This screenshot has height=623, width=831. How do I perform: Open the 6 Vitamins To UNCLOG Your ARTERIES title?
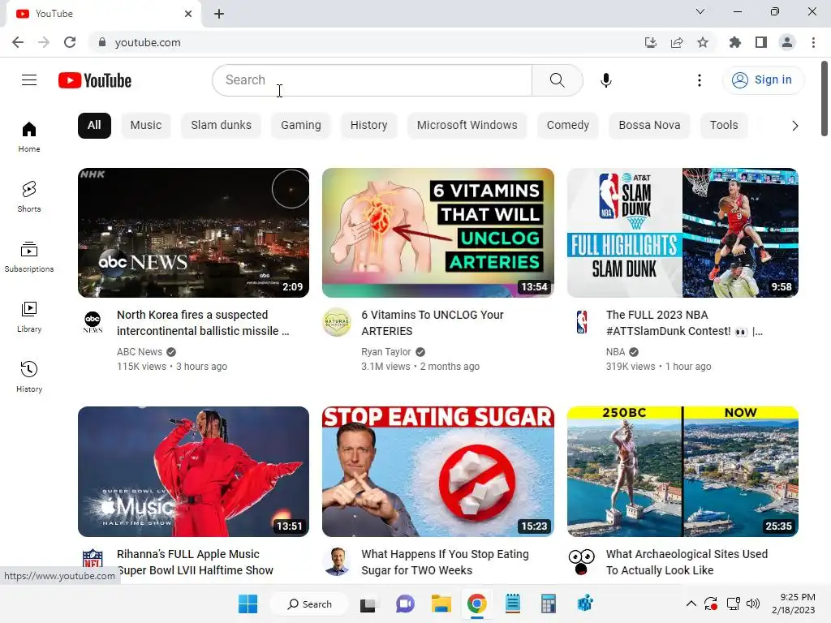point(433,323)
